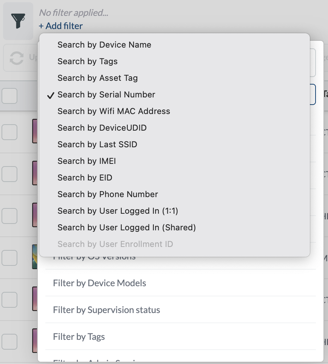Click the "+ Add filter" link
This screenshot has height=364, width=328.
[60, 26]
